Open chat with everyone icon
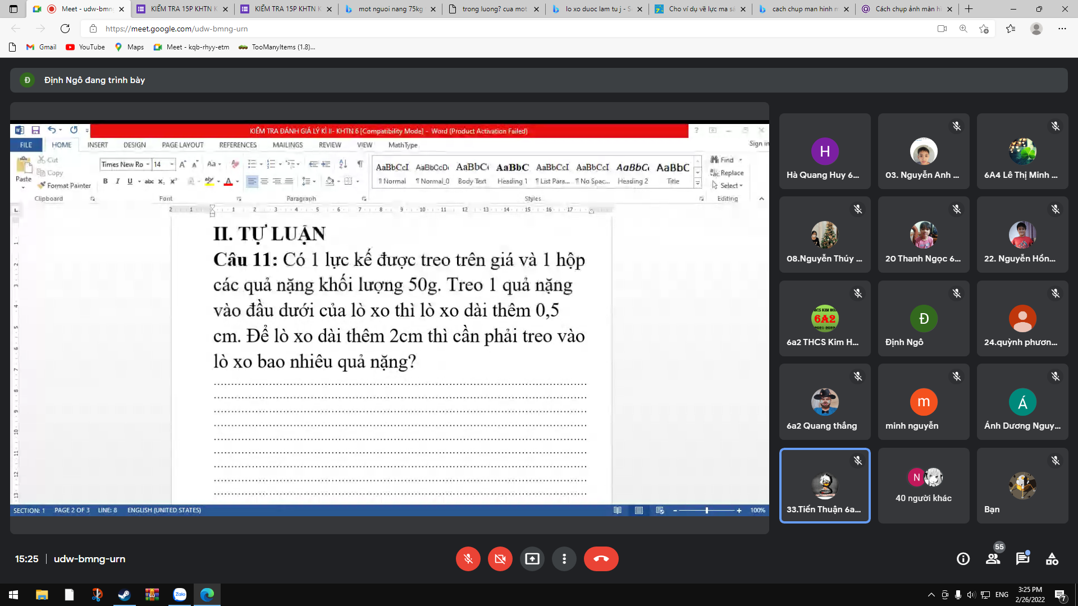 pos(1022,559)
